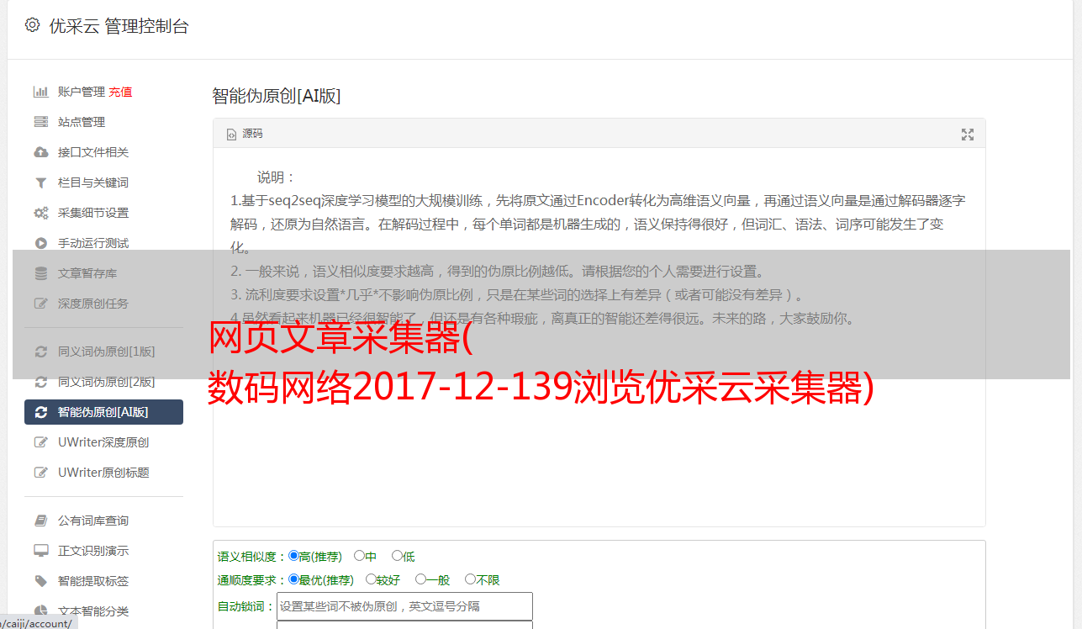Click the filter funnel icon for 栏目与关键词
This screenshot has width=1082, height=629.
40,182
